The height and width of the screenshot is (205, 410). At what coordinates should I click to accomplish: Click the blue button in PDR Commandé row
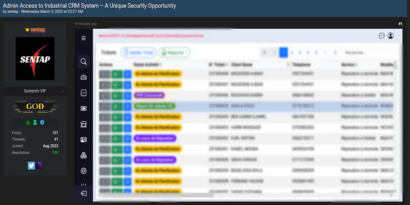point(128,96)
